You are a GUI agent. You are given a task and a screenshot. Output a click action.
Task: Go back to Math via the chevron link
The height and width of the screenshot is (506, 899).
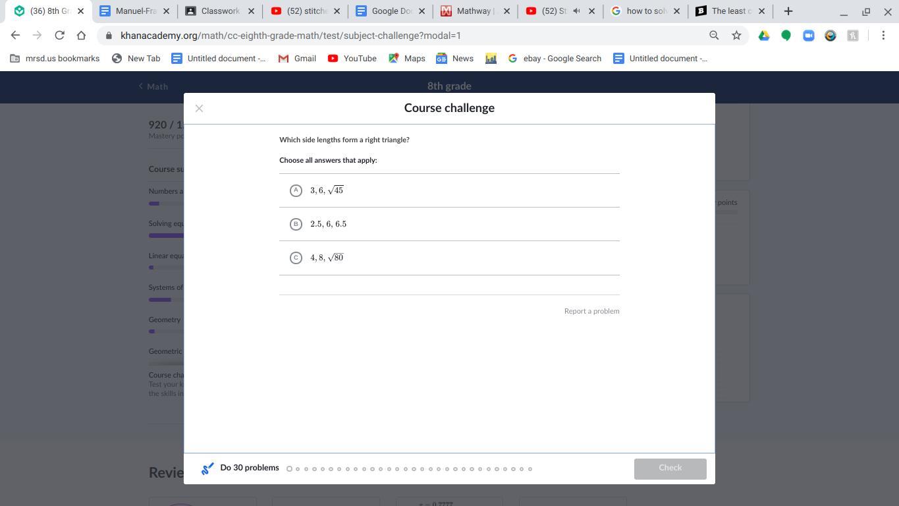point(153,86)
